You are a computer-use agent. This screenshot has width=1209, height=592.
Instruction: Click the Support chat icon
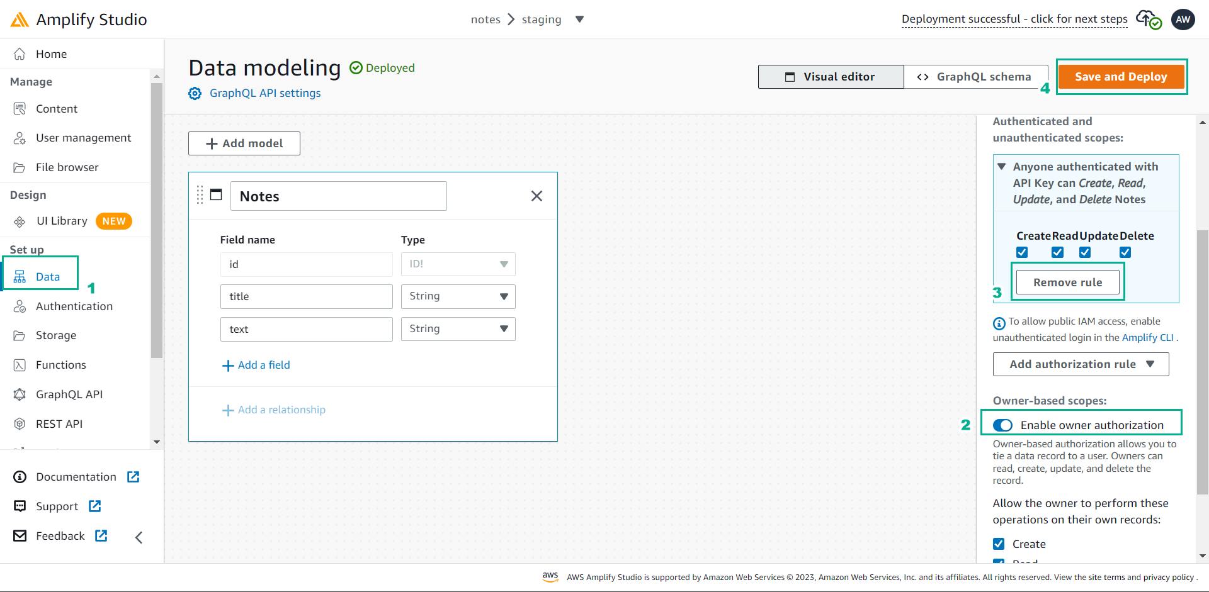[x=20, y=506]
